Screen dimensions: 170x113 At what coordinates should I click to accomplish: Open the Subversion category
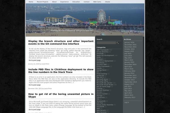[x=101, y=97]
